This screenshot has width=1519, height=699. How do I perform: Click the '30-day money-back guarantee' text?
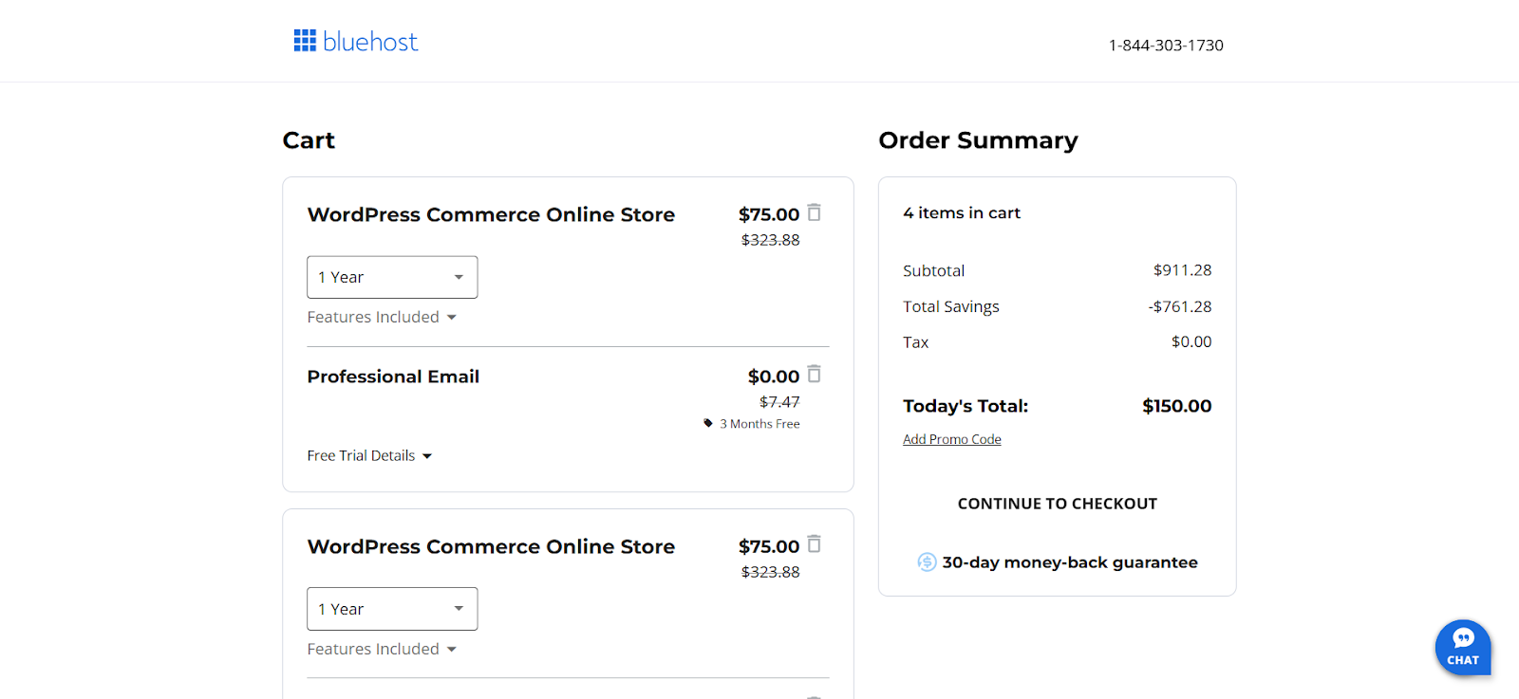point(1070,562)
